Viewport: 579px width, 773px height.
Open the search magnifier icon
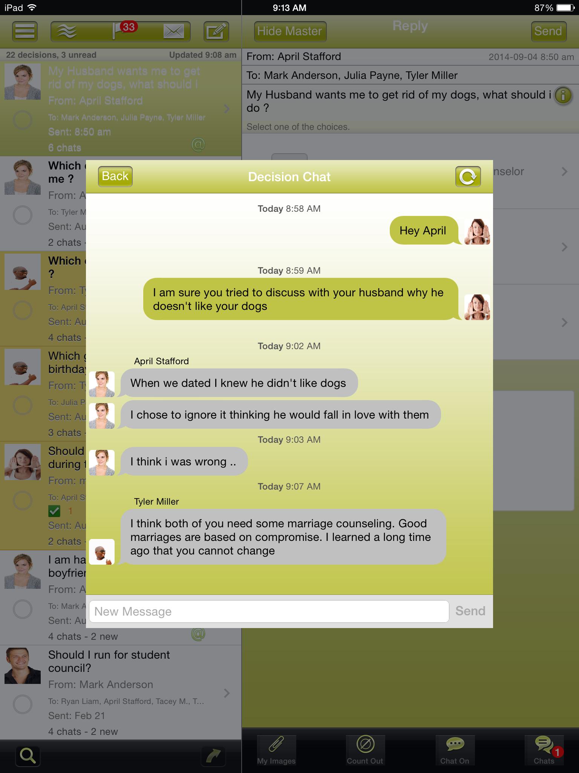pos(28,756)
